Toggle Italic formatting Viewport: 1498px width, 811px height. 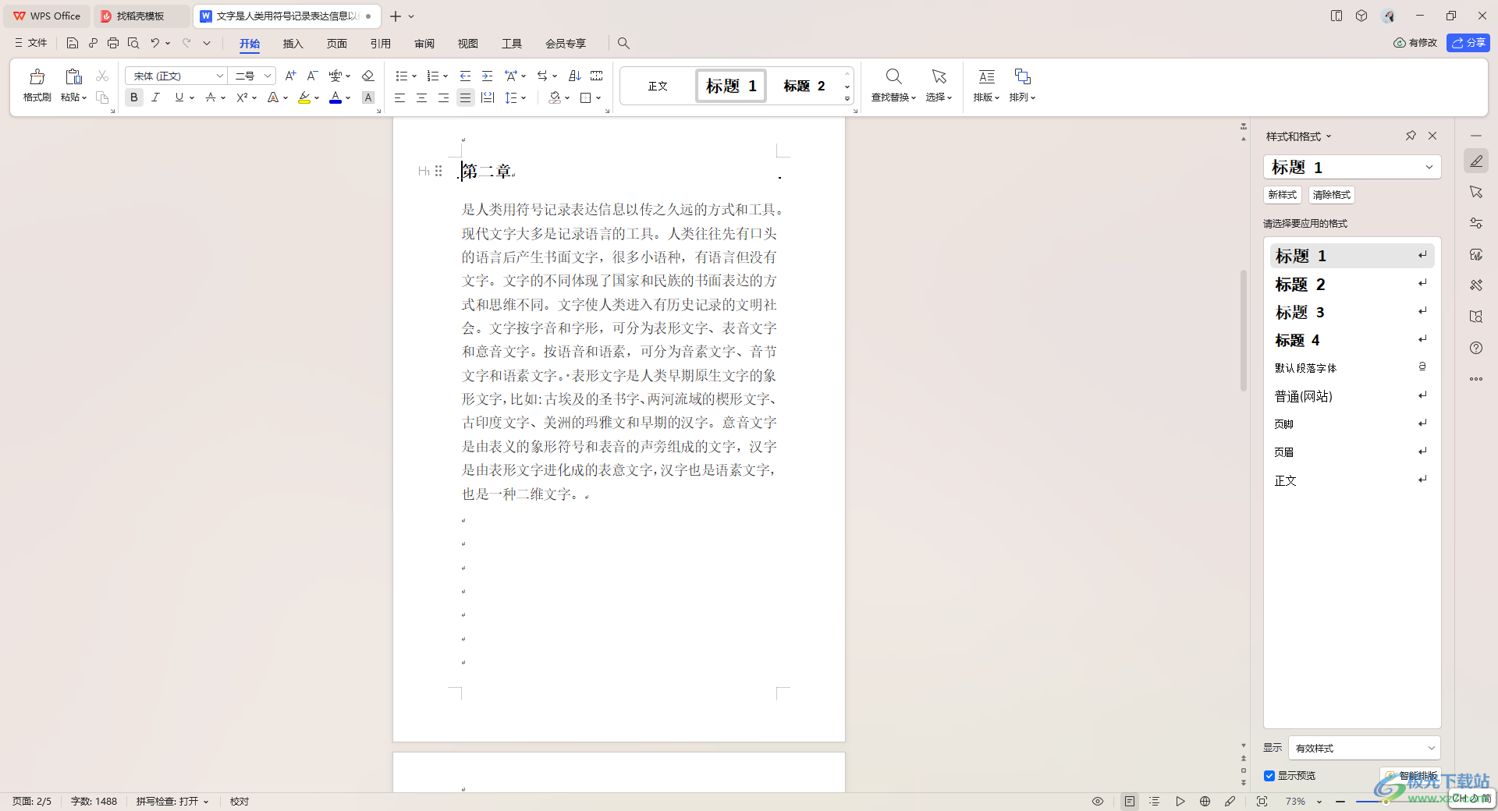tap(156, 97)
